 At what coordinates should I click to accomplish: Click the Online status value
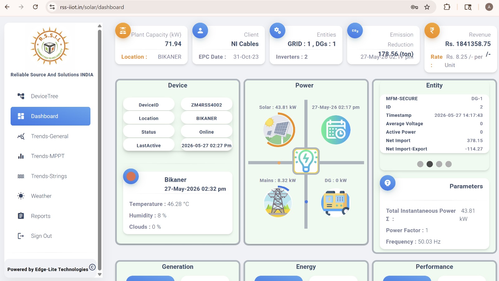click(x=206, y=132)
